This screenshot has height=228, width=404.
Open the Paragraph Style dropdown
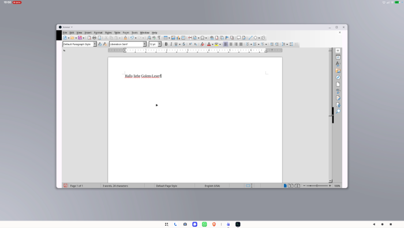pyautogui.click(x=95, y=44)
